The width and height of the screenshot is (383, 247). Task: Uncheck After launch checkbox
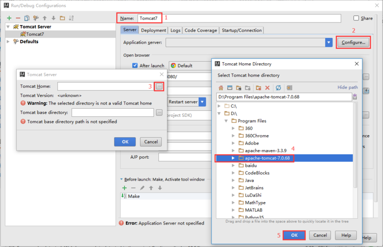point(135,65)
